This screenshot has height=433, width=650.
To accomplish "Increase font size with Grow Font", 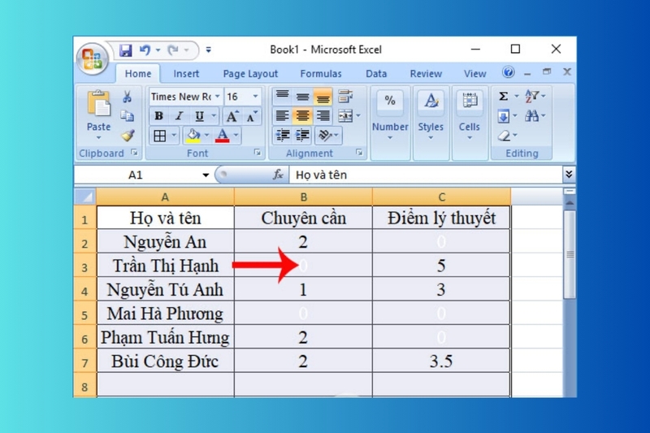I will 232,116.
